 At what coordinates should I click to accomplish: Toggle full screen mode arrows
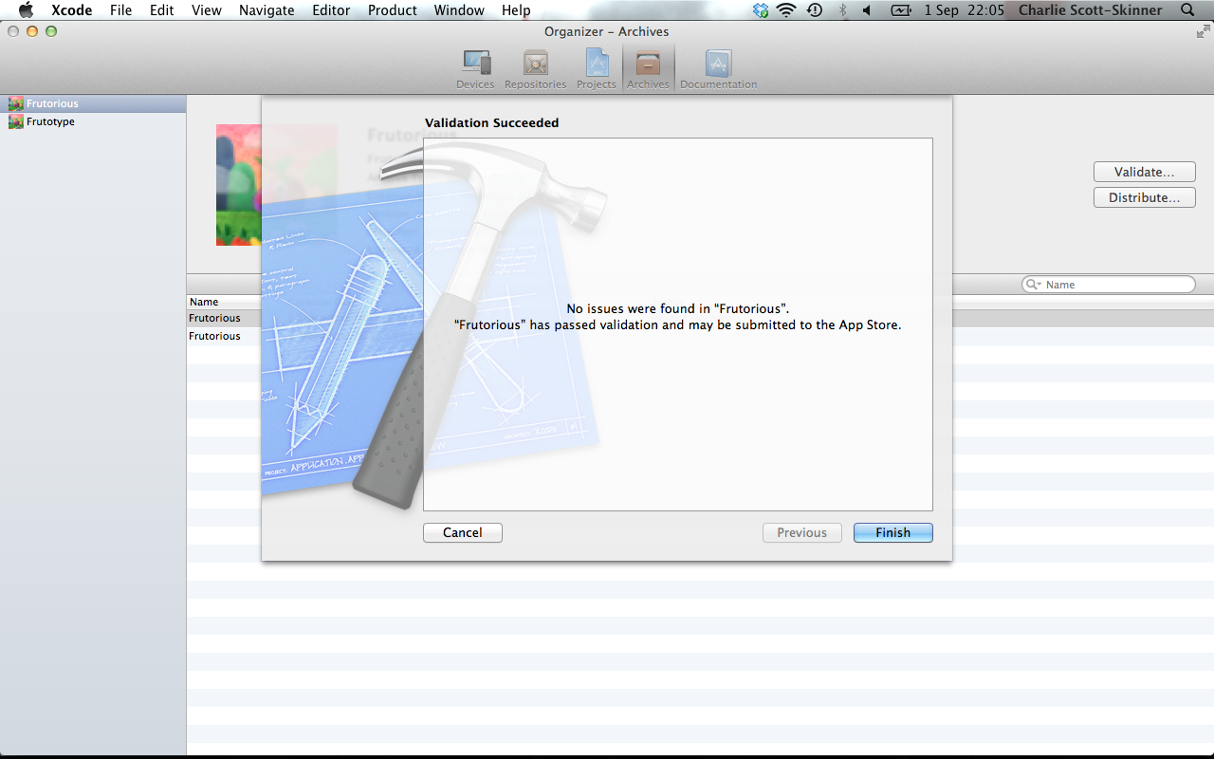coord(1203,31)
